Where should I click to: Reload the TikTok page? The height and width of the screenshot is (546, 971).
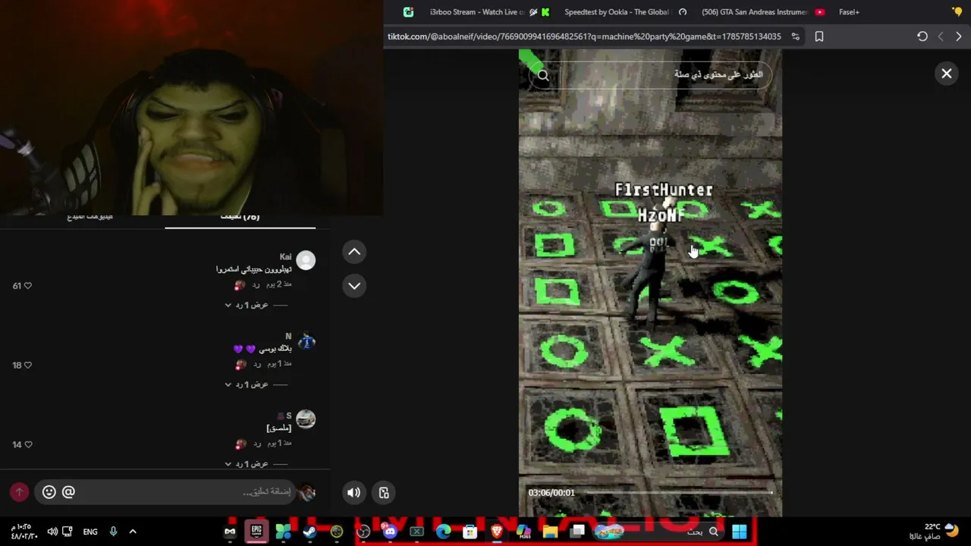click(922, 36)
